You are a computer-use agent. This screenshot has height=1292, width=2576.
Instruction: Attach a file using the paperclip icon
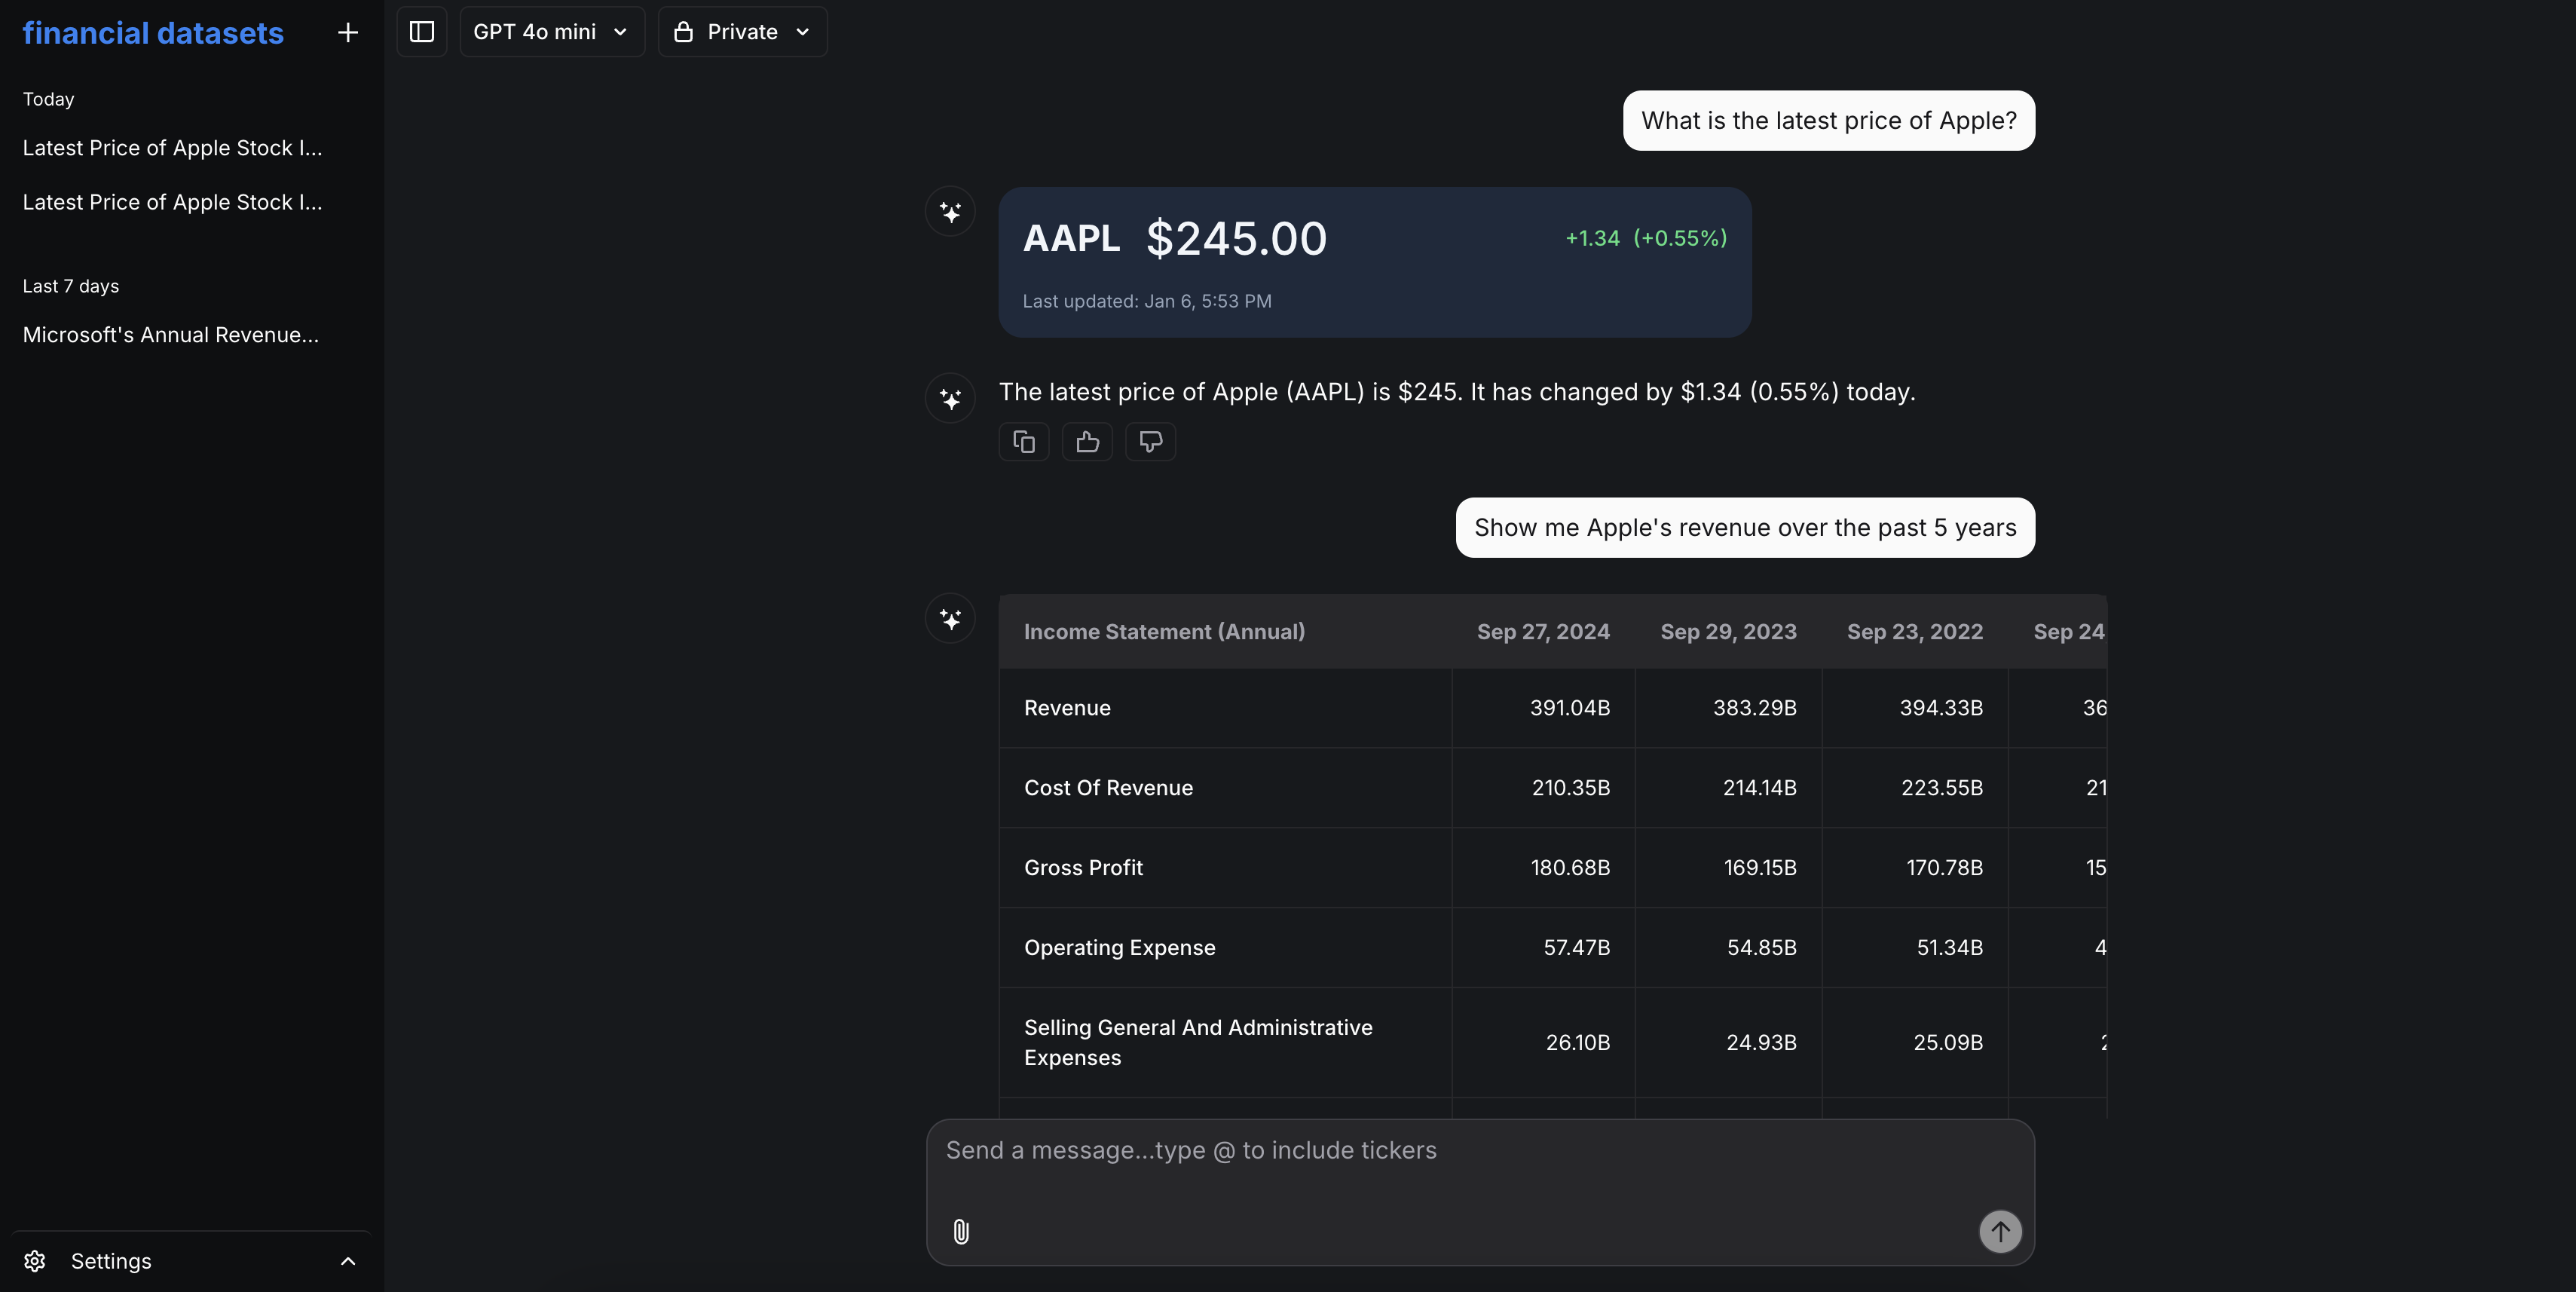pos(961,1231)
